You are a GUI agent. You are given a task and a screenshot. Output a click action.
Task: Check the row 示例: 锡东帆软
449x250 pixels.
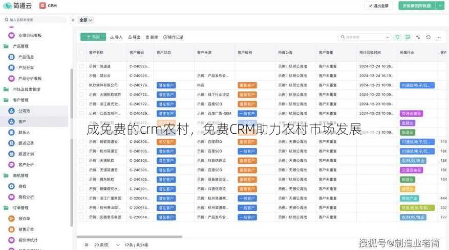tap(81, 179)
